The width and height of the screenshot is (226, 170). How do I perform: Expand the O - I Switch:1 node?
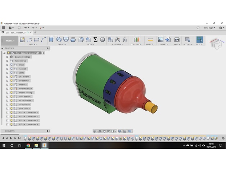tap(7, 104)
